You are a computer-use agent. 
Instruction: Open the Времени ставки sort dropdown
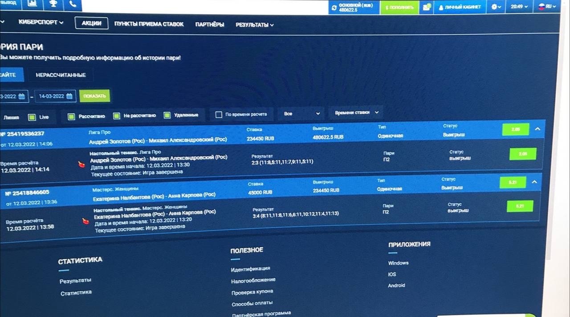click(356, 113)
